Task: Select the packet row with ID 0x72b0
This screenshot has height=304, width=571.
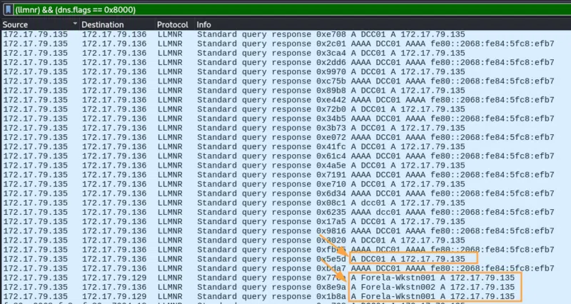Action: 286,109
